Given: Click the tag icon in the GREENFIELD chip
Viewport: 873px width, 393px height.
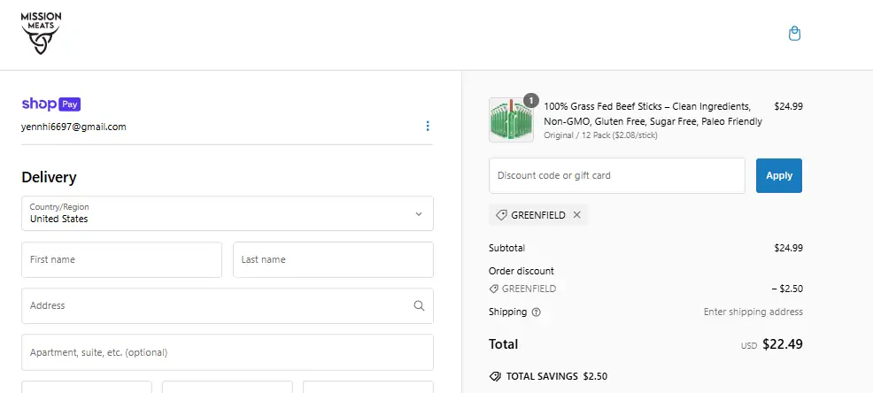Looking at the screenshot, I should pyautogui.click(x=501, y=215).
